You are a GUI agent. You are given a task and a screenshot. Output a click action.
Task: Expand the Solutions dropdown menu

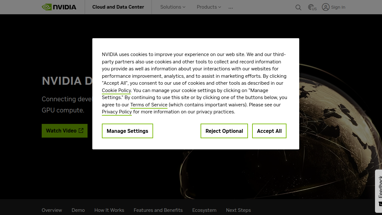pos(173,7)
